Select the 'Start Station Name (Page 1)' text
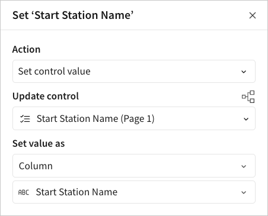This screenshot has height=216, width=268. pos(95,119)
